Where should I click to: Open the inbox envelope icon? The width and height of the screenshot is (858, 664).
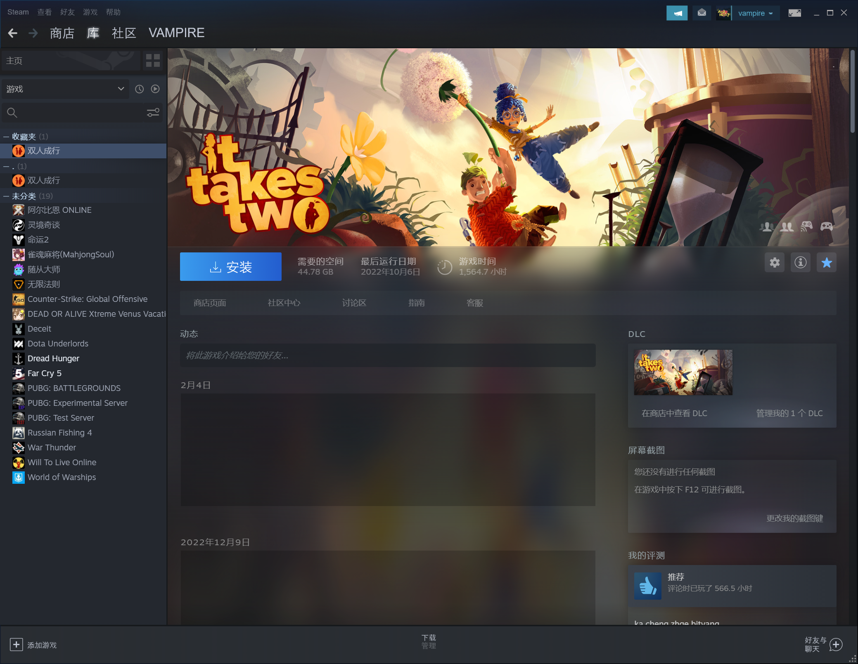pos(702,13)
